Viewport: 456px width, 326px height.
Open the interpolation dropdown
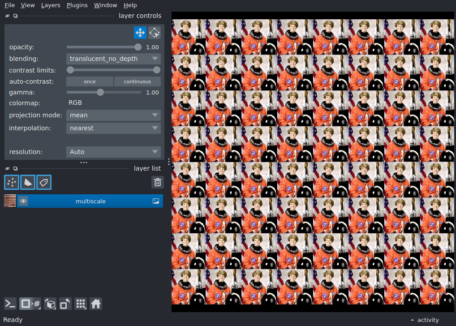pos(113,128)
